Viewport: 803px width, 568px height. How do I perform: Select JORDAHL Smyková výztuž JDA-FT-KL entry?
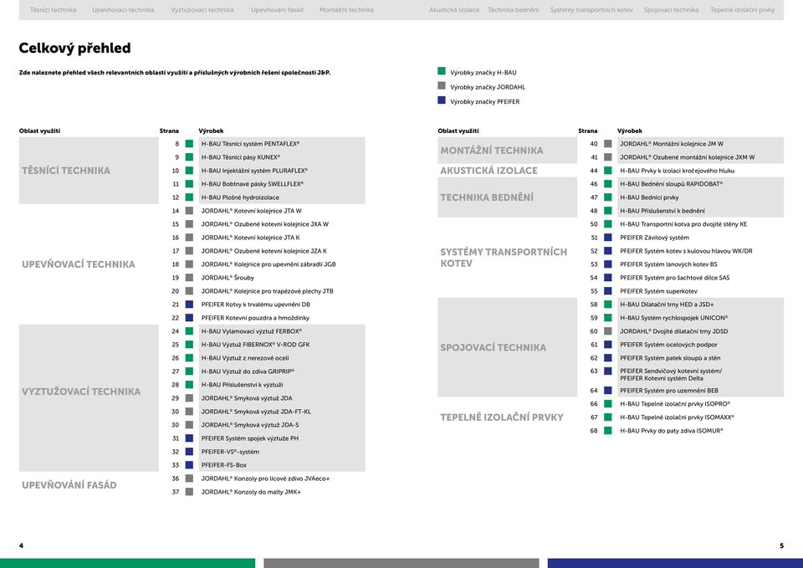pyautogui.click(x=256, y=412)
